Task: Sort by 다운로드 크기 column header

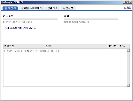Action: coord(115,46)
